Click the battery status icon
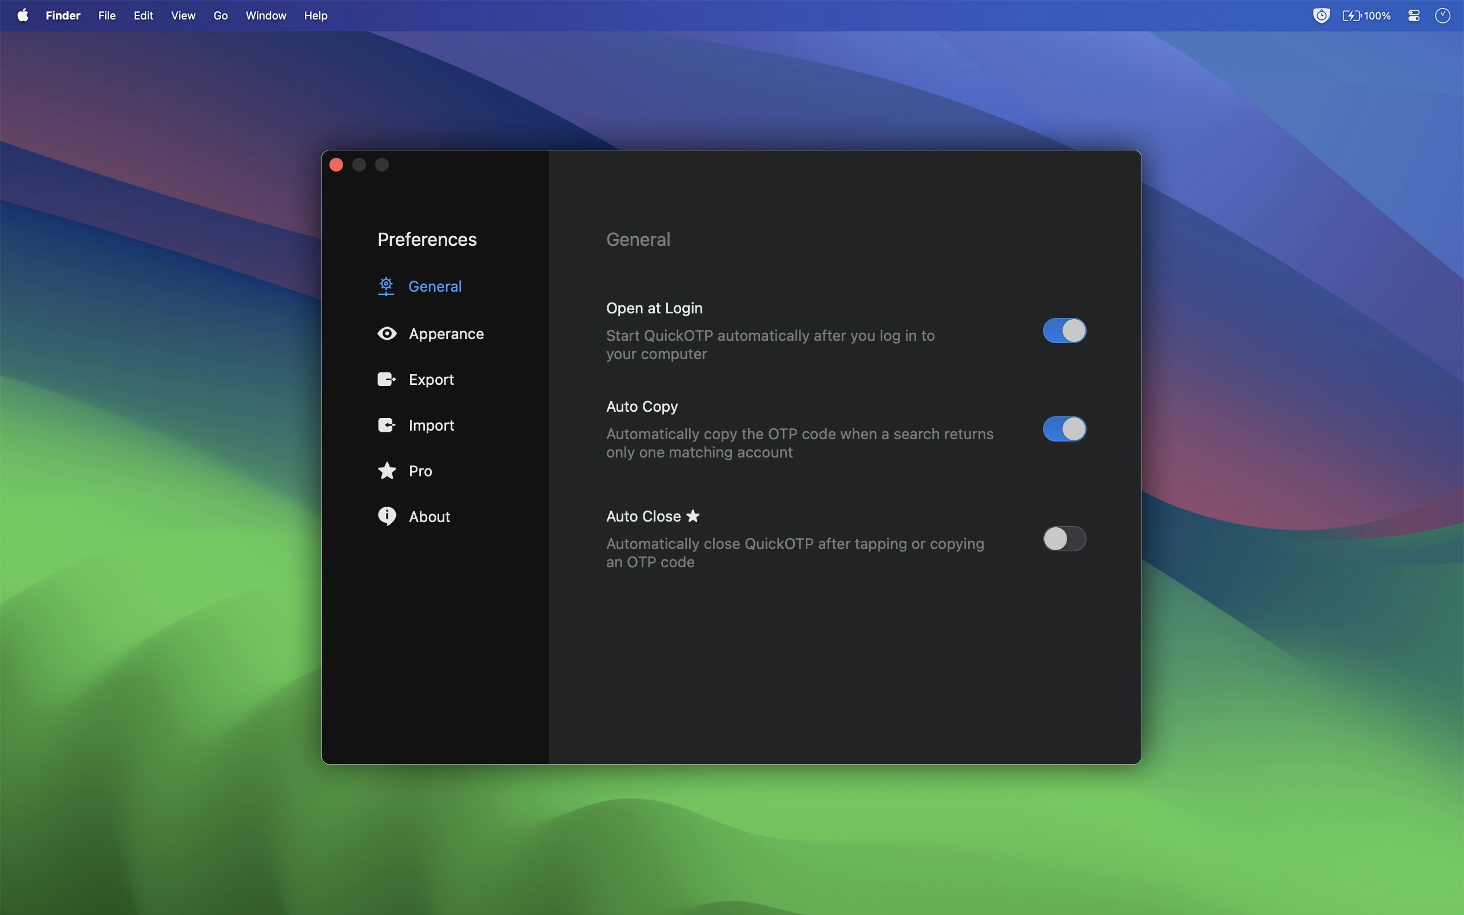Image resolution: width=1464 pixels, height=915 pixels. (x=1351, y=16)
